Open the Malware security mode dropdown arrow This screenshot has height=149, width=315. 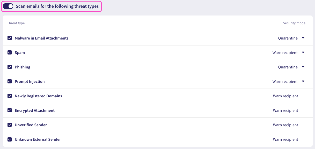point(303,38)
